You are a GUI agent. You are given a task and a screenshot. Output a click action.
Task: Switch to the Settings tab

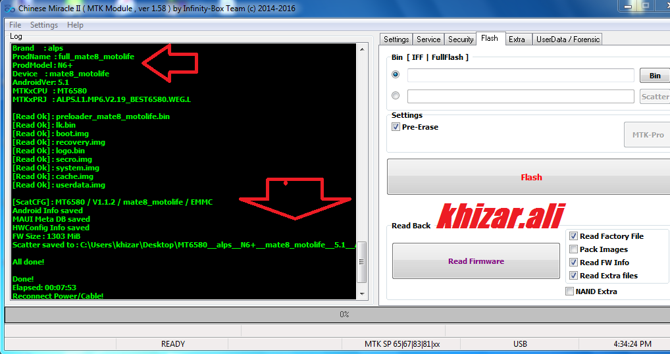[396, 39]
